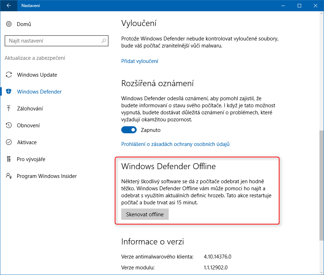
Task: Click the Verze antimalwarového klienta label
Action: (x=157, y=257)
